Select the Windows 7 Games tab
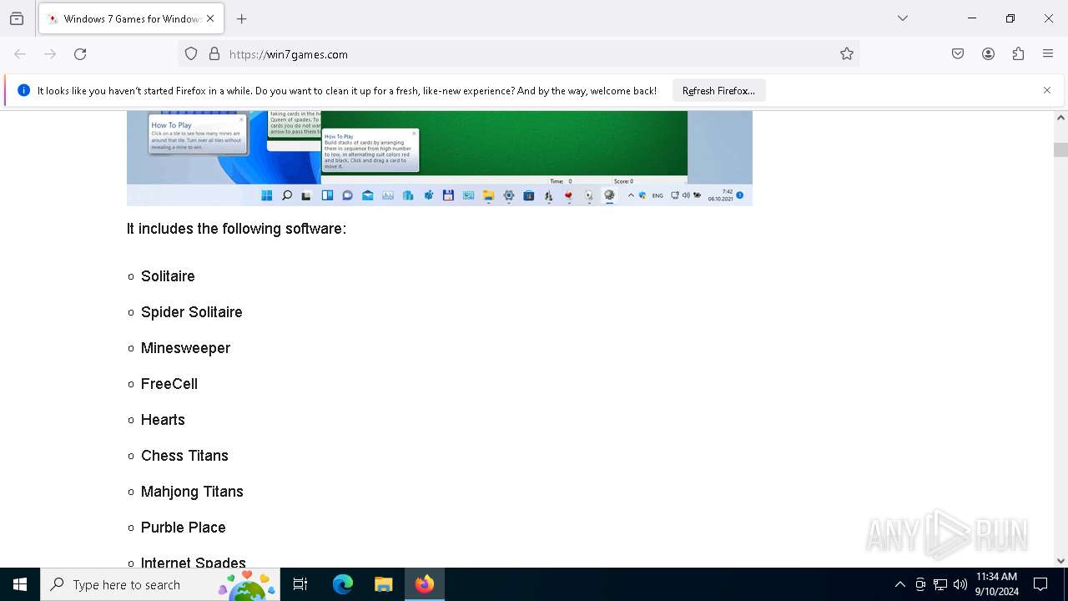The width and height of the screenshot is (1068, 601). (131, 18)
